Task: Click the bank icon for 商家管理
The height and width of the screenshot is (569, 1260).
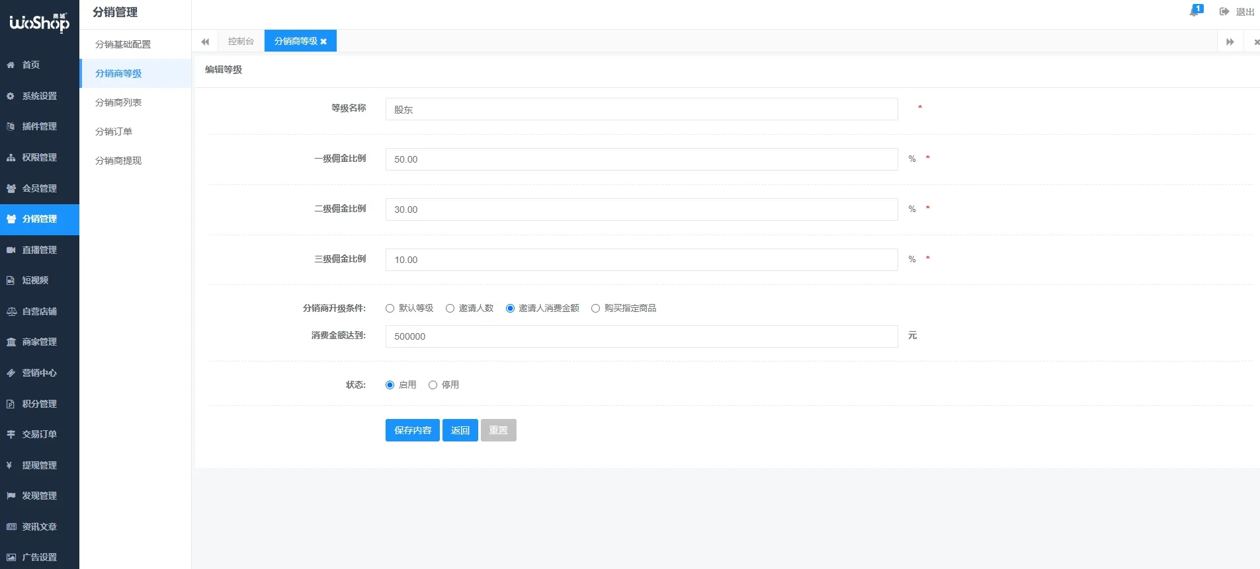Action: 11,342
